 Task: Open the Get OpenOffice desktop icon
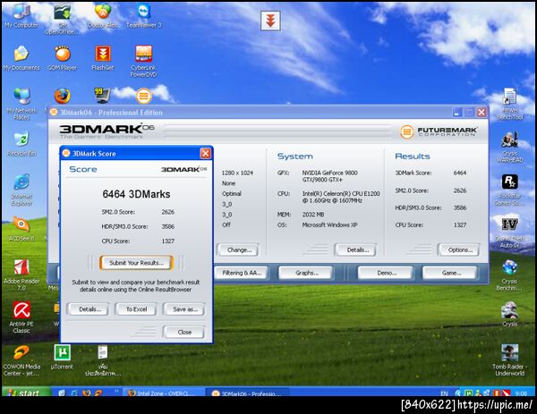coord(63,19)
